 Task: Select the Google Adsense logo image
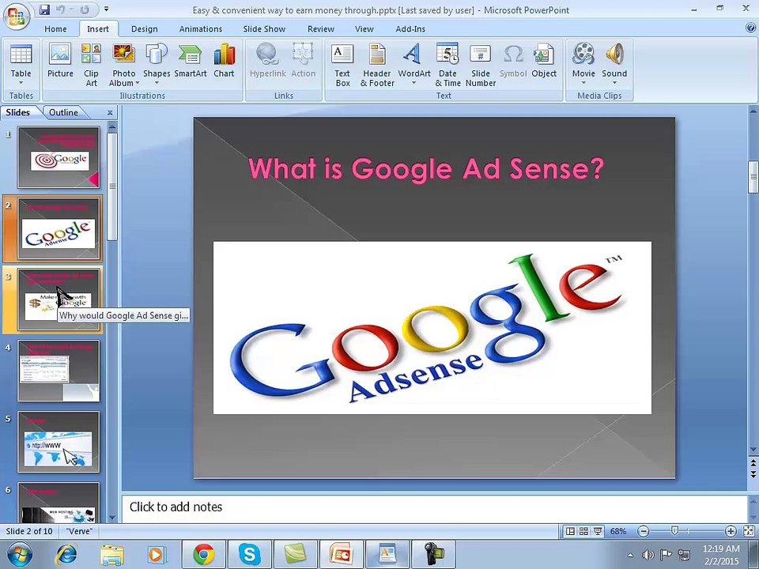pos(432,327)
